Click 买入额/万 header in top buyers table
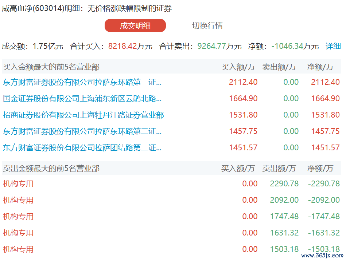The height and width of the screenshot is (261, 346). tap(238, 67)
